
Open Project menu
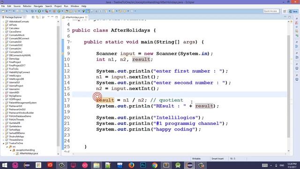click(x=58, y=6)
